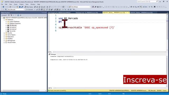169x95 pixels.
Task: Click the New Query toolbar button
Action: coord(29,7)
